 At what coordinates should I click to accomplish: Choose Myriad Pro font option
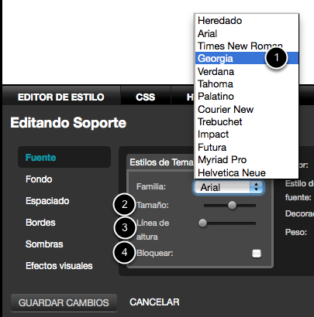point(247,159)
